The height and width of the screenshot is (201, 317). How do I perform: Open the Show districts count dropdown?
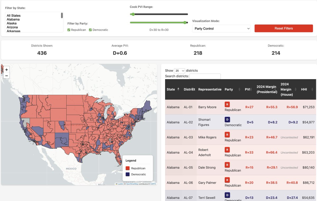[x=179, y=71]
